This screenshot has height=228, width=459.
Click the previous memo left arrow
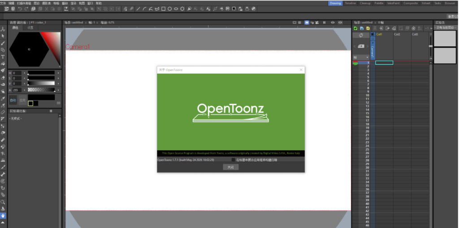(x=355, y=46)
